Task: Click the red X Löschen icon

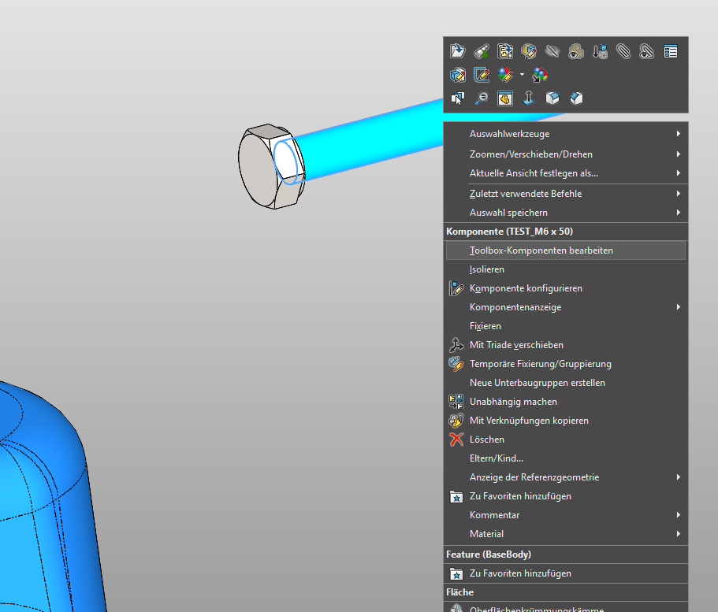Action: 456,440
